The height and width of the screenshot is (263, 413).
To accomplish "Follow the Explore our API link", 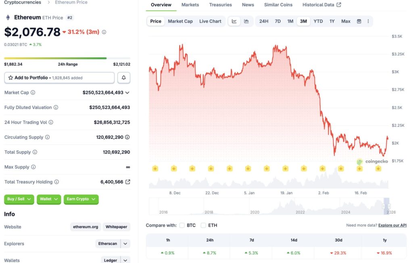I will pos(392,225).
